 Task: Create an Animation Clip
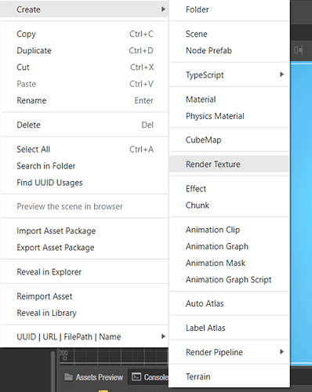(x=229, y=230)
